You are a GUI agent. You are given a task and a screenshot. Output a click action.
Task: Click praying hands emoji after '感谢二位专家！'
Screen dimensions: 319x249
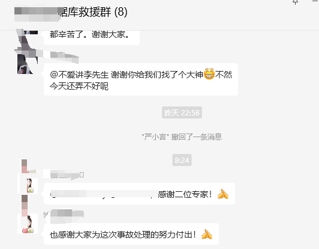point(223,194)
